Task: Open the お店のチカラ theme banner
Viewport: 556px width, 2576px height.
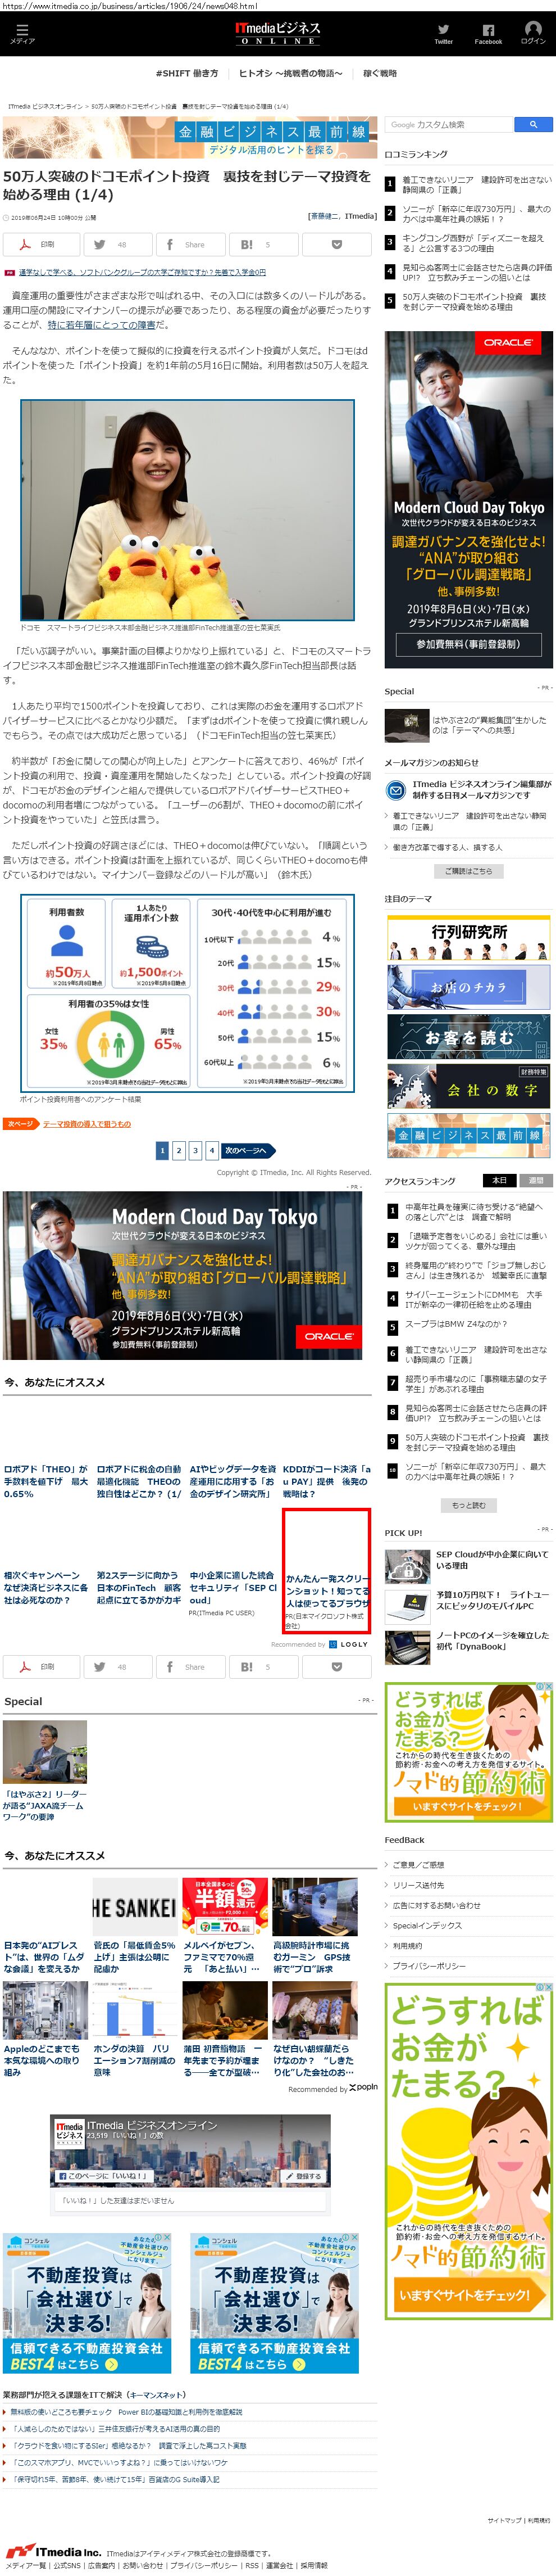Action: 468,986
